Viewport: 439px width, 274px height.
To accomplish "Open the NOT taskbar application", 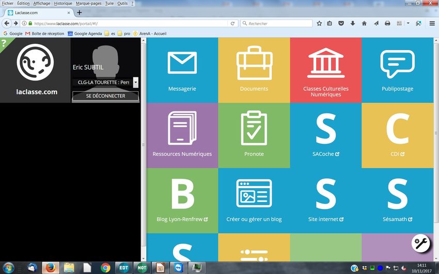I will (142, 268).
